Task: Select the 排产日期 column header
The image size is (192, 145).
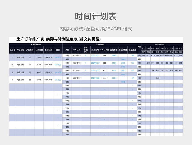Action: point(76,50)
